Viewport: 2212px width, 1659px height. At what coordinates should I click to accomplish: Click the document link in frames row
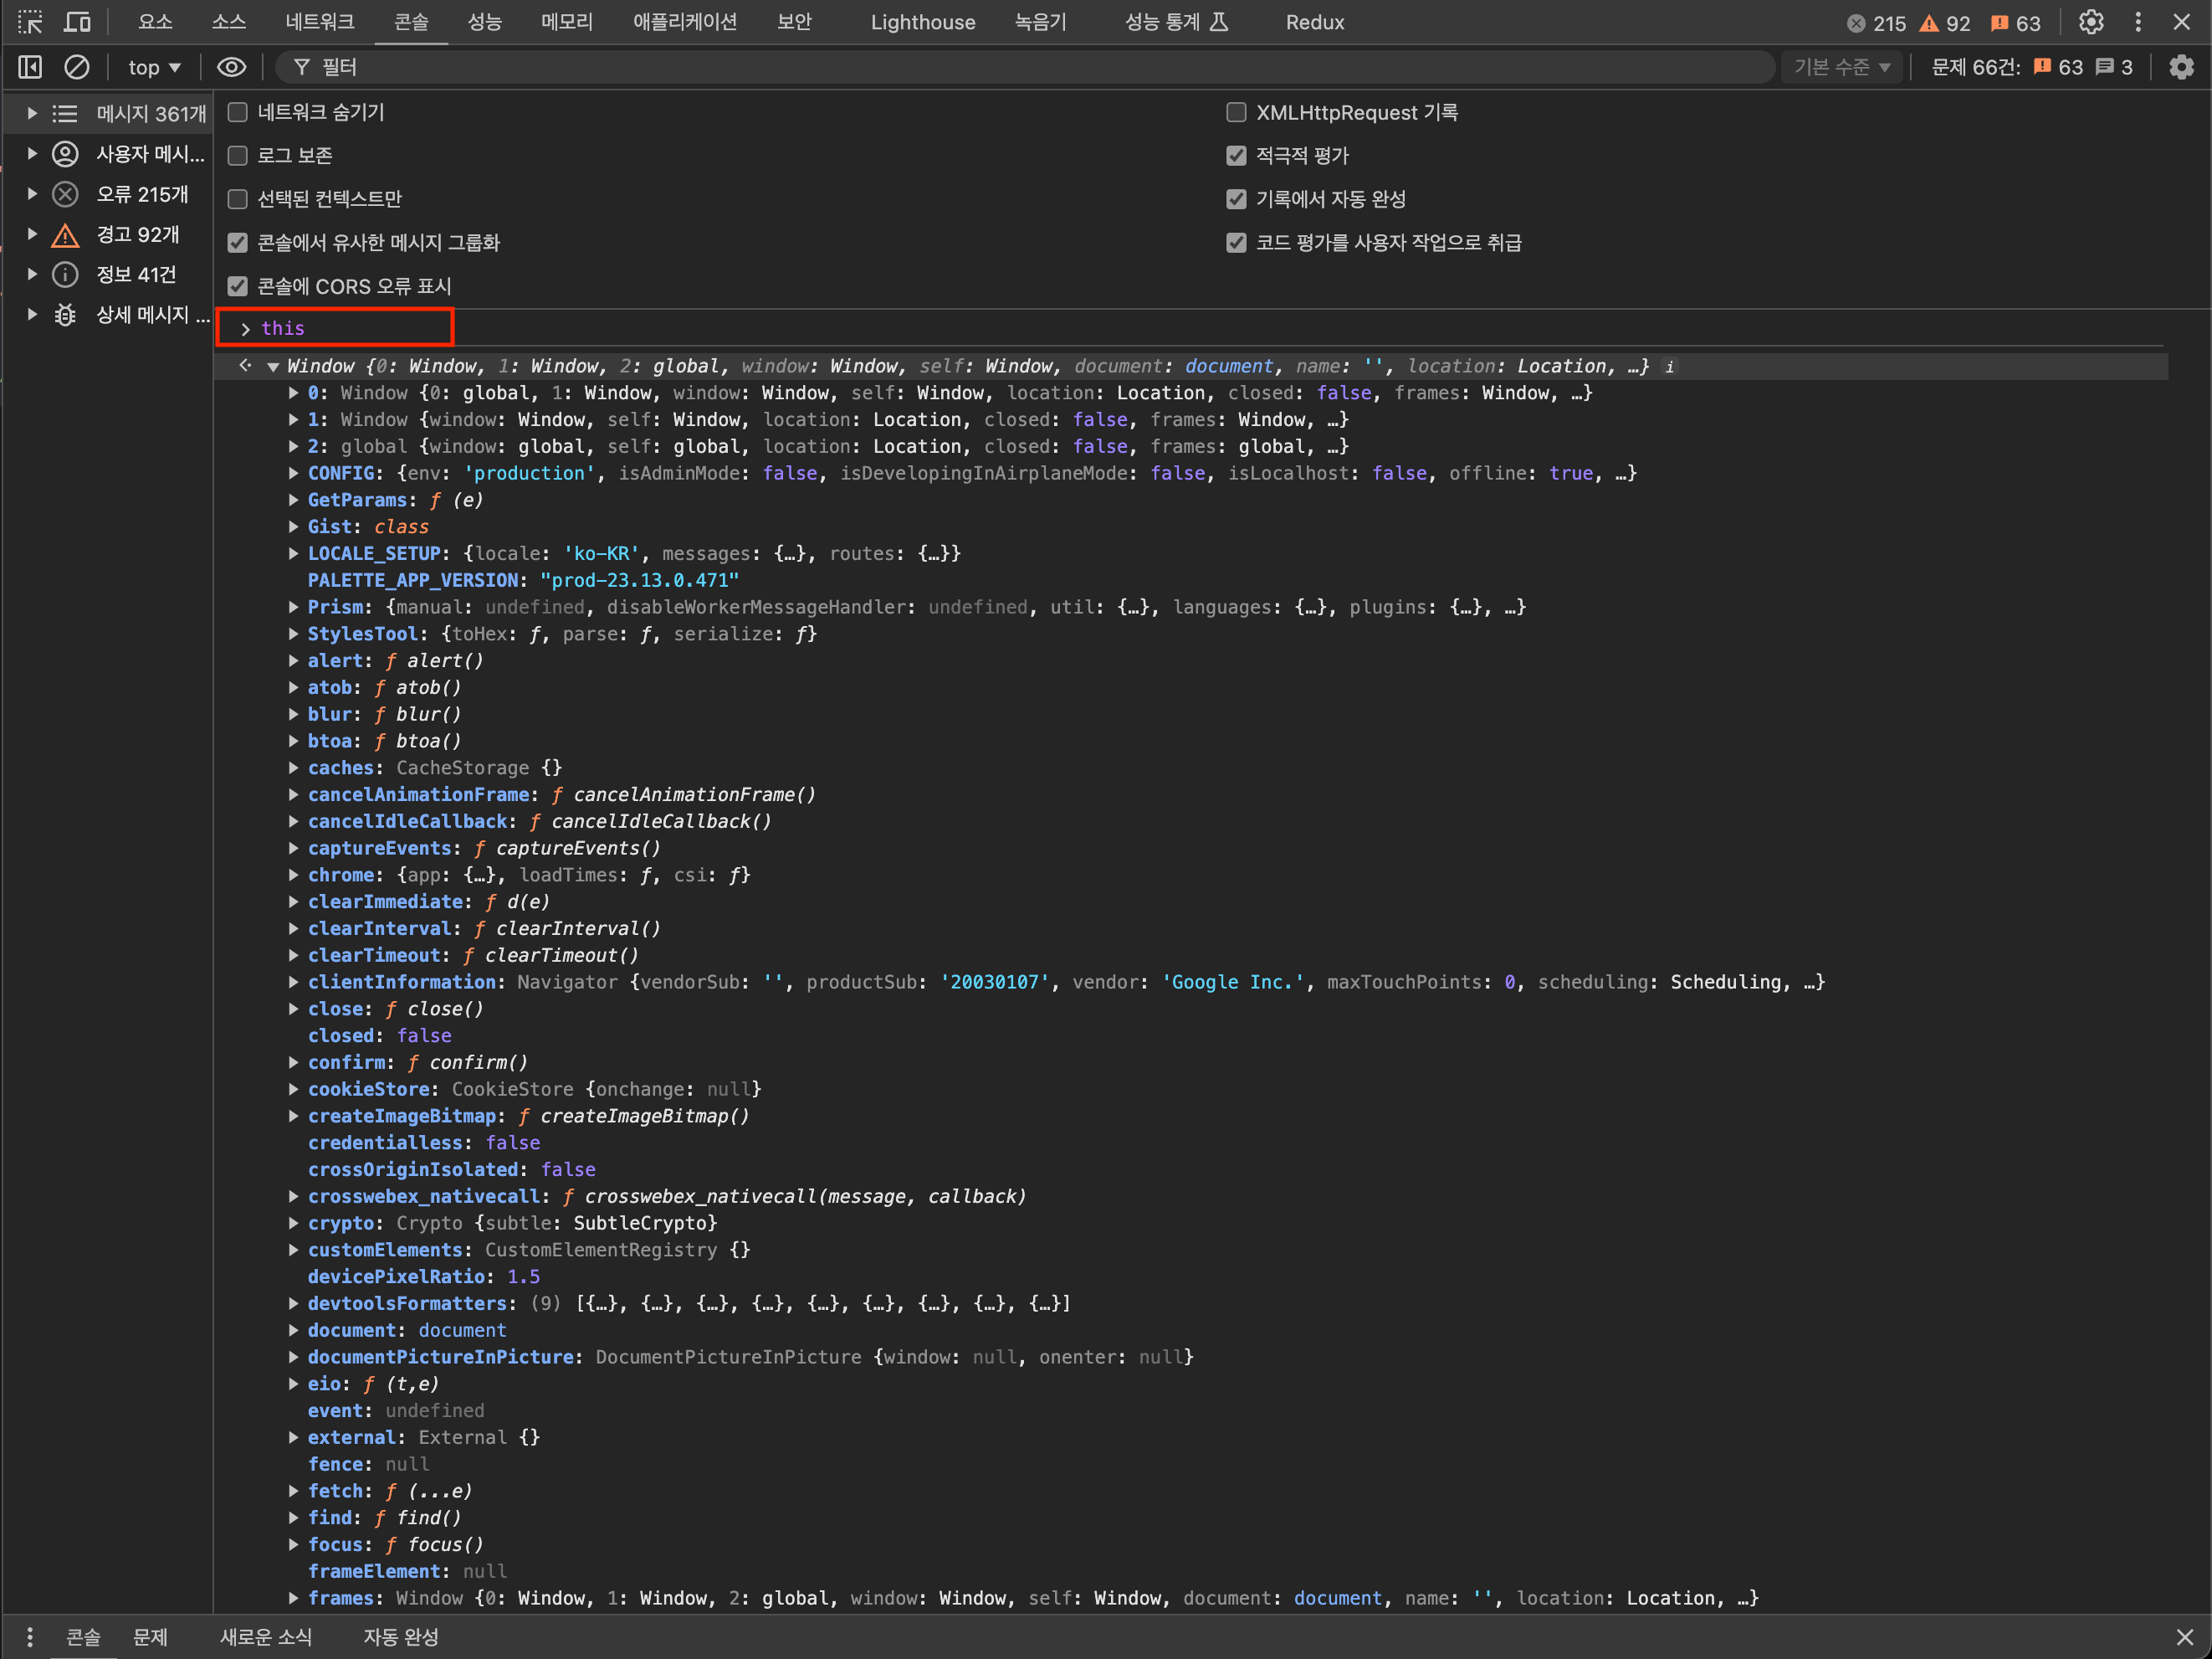pyautogui.click(x=1337, y=1599)
